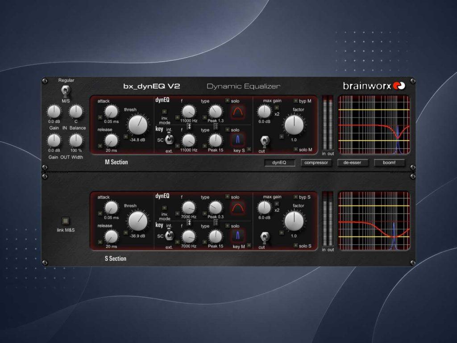Click the M Section in/out level meters
Viewport: 457px width, 343px height.
[328, 122]
